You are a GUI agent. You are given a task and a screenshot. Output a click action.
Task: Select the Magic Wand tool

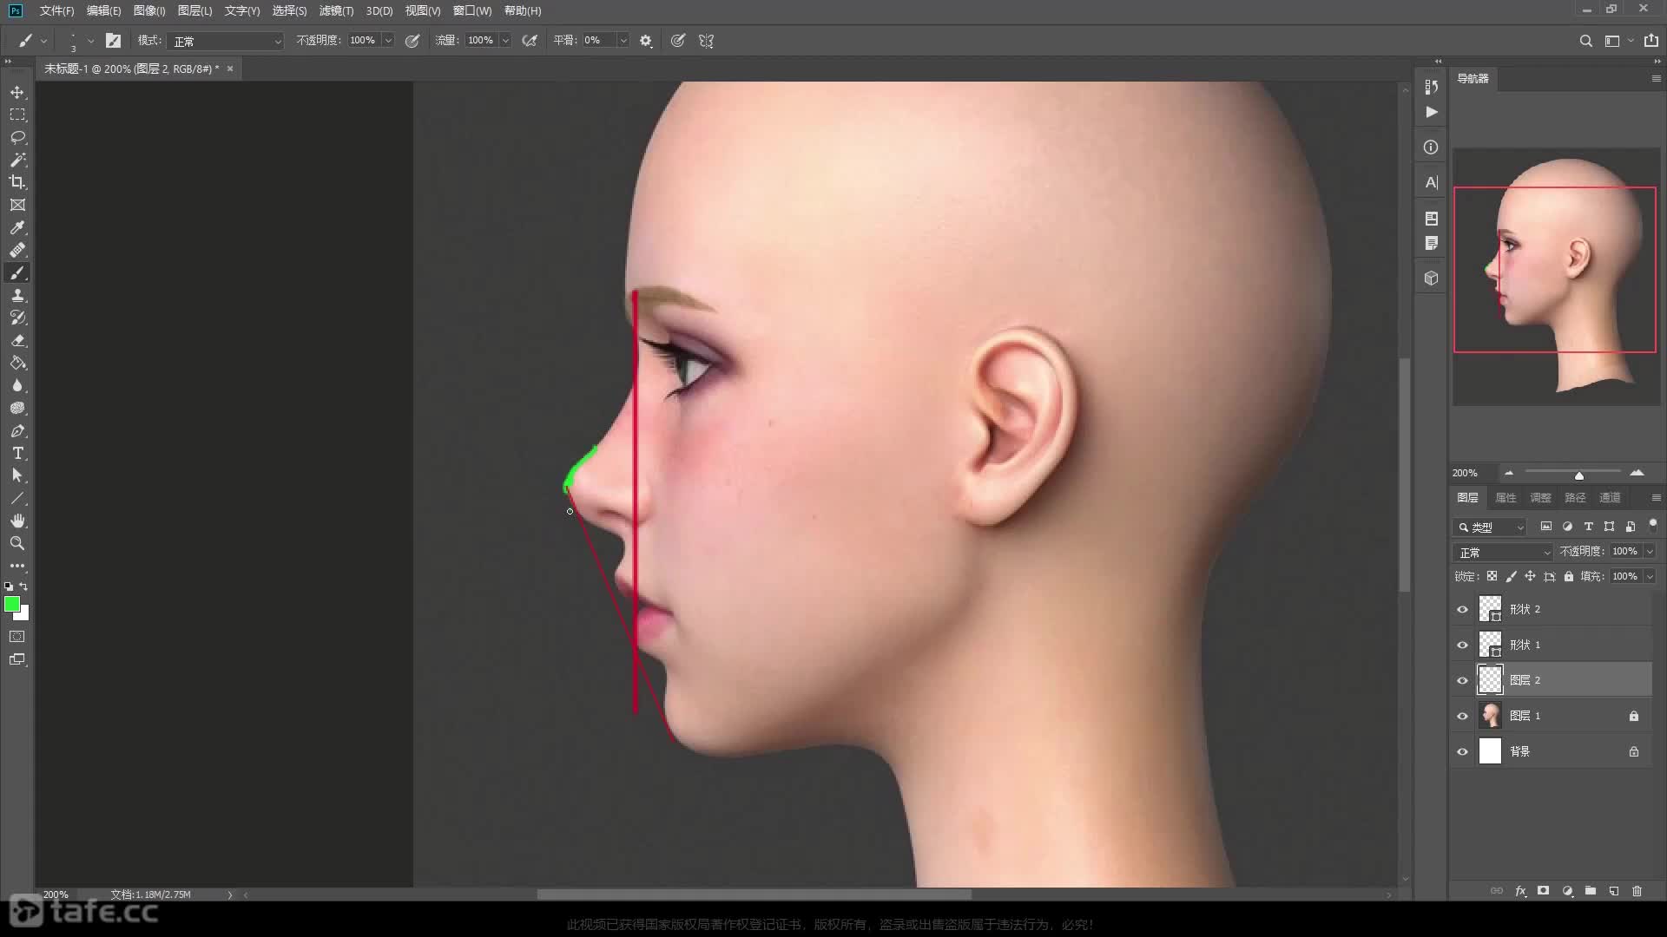[17, 160]
